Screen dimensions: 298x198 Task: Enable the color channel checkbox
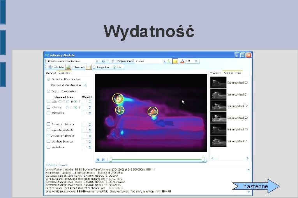point(48,102)
